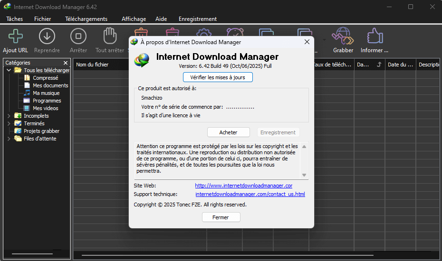The height and width of the screenshot is (261, 442).
Task: Click the Catégories panel horizontal scrollbar
Action: tap(32, 254)
